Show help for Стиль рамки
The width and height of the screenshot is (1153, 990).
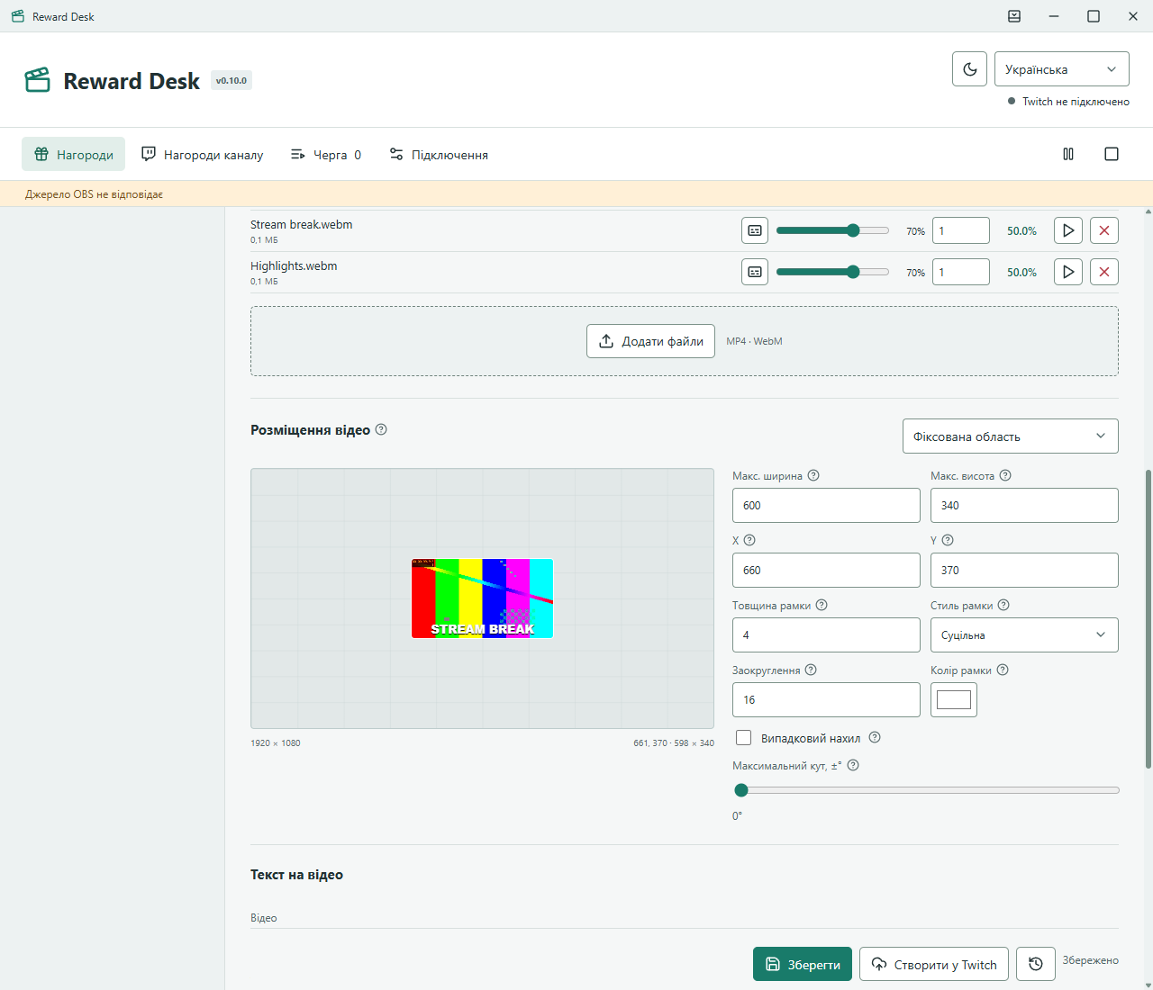click(x=1003, y=605)
